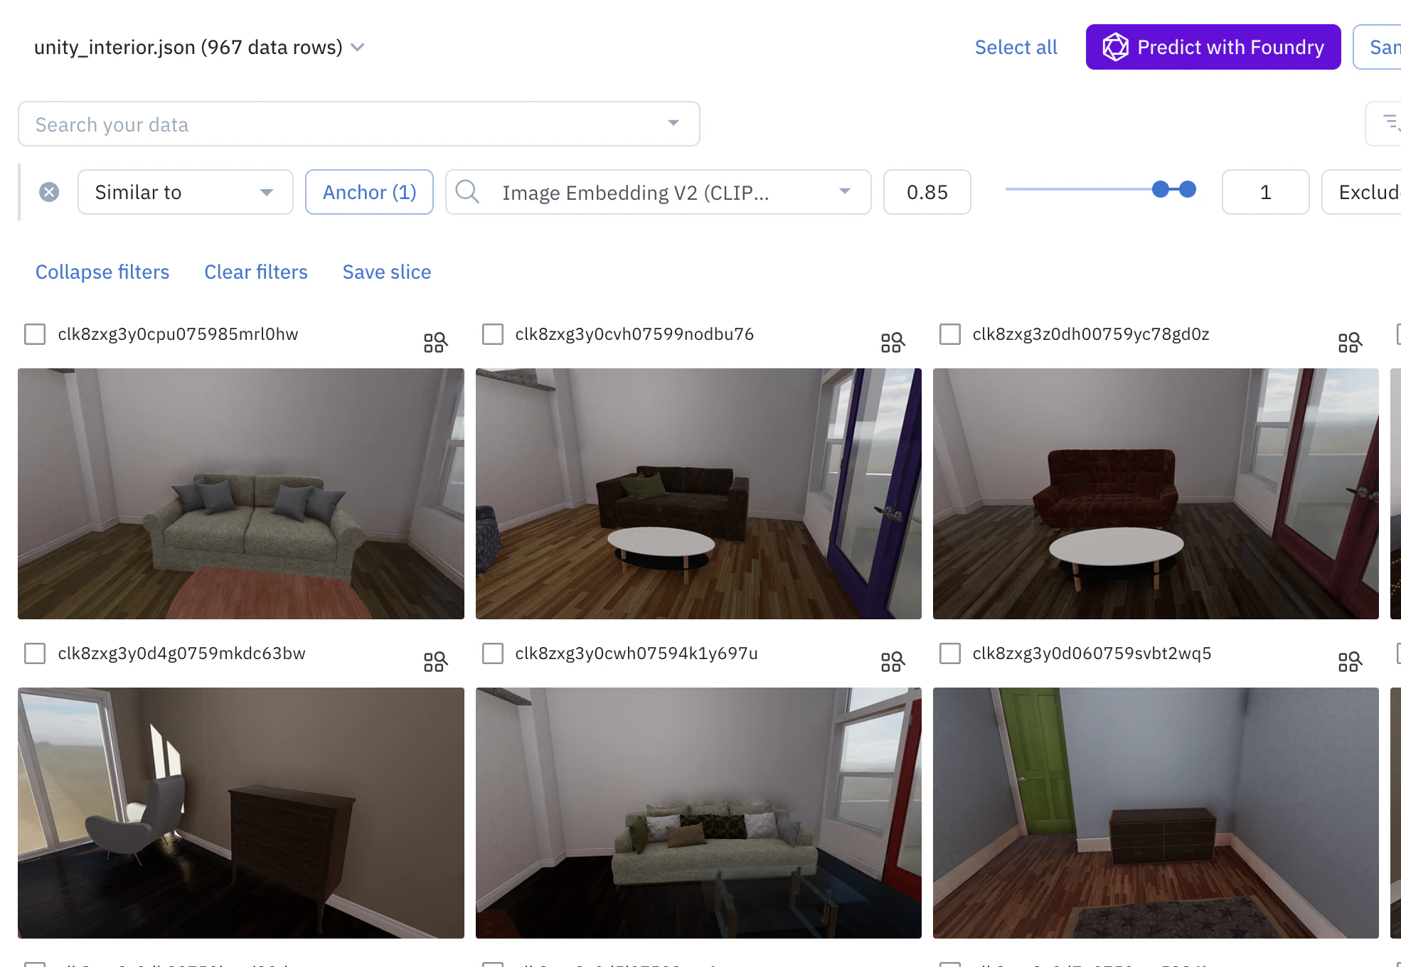Find similar images for clk8zxg3y0cpu075985mrl0hw

click(x=435, y=343)
